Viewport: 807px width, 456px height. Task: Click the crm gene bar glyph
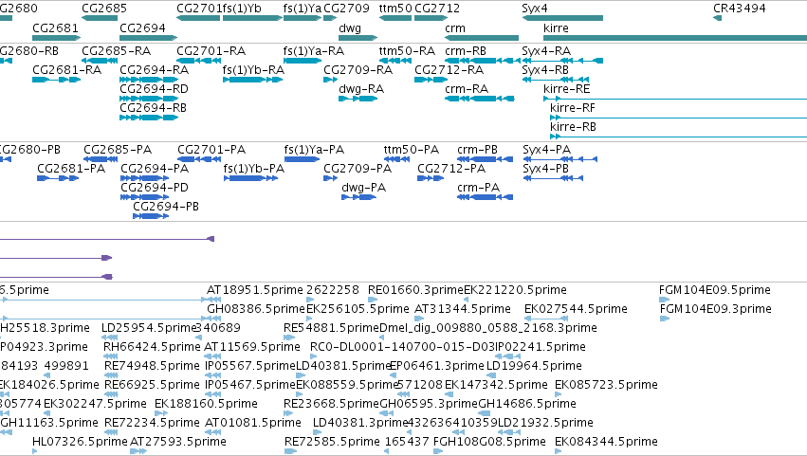pyautogui.click(x=482, y=38)
